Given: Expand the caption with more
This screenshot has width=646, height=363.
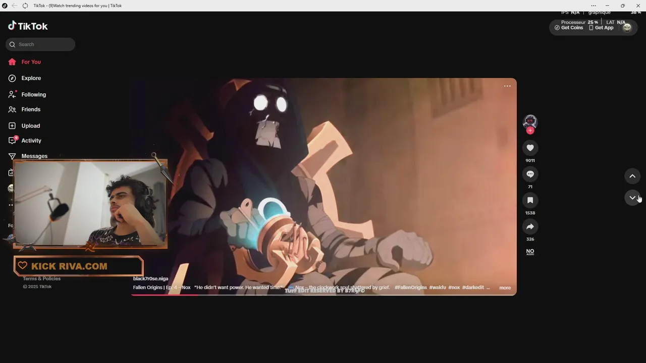Looking at the screenshot, I should pos(505,288).
